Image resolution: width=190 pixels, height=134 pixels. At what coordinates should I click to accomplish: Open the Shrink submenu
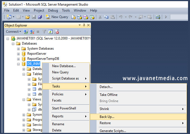pyautogui.click(x=138, y=109)
